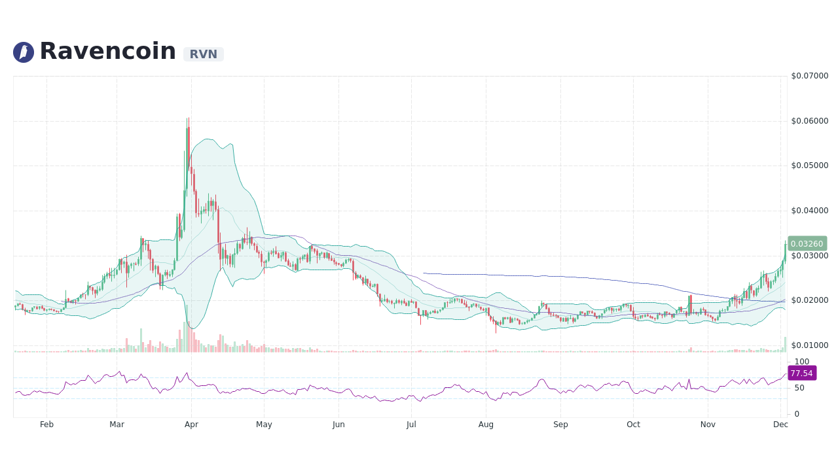838x471 pixels.
Task: Click the Feb date axis label
Action: pos(46,425)
